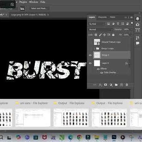Collapse panels with double-arrow icon
The height and width of the screenshot is (142, 142).
pyautogui.click(x=126, y=17)
